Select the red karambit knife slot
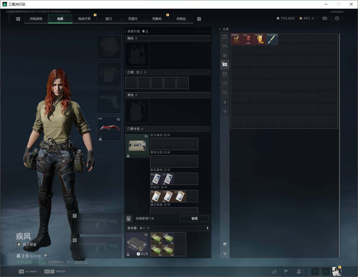 (109, 129)
